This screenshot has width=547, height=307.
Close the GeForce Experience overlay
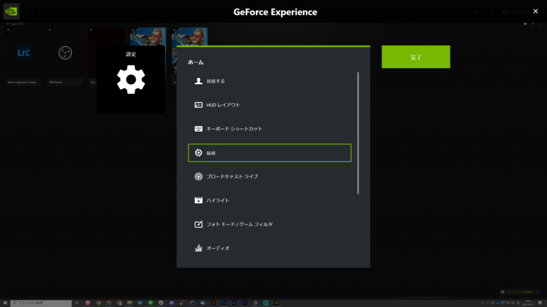pyautogui.click(x=535, y=12)
